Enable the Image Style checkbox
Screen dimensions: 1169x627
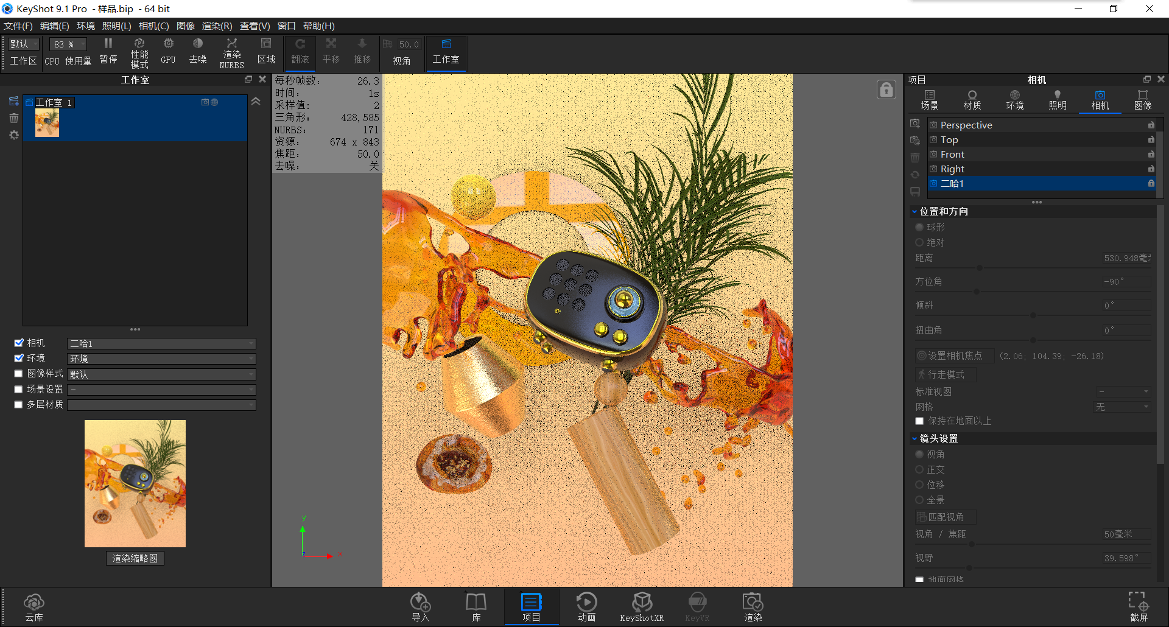click(x=19, y=373)
